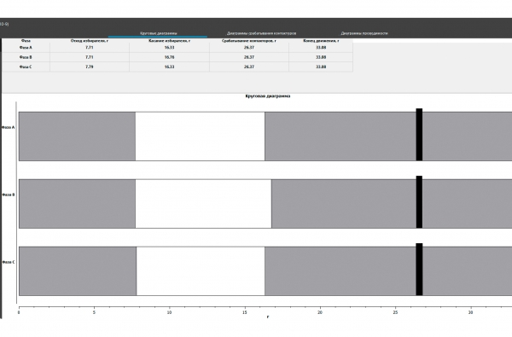Viewport: 512px width, 337px height.
Task: Click the black contactor marker on Фаза B
Action: click(x=419, y=202)
